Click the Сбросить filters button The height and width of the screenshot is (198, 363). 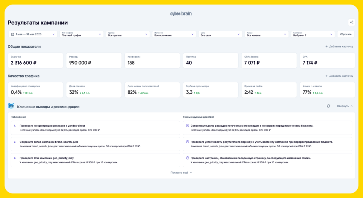click(346, 34)
